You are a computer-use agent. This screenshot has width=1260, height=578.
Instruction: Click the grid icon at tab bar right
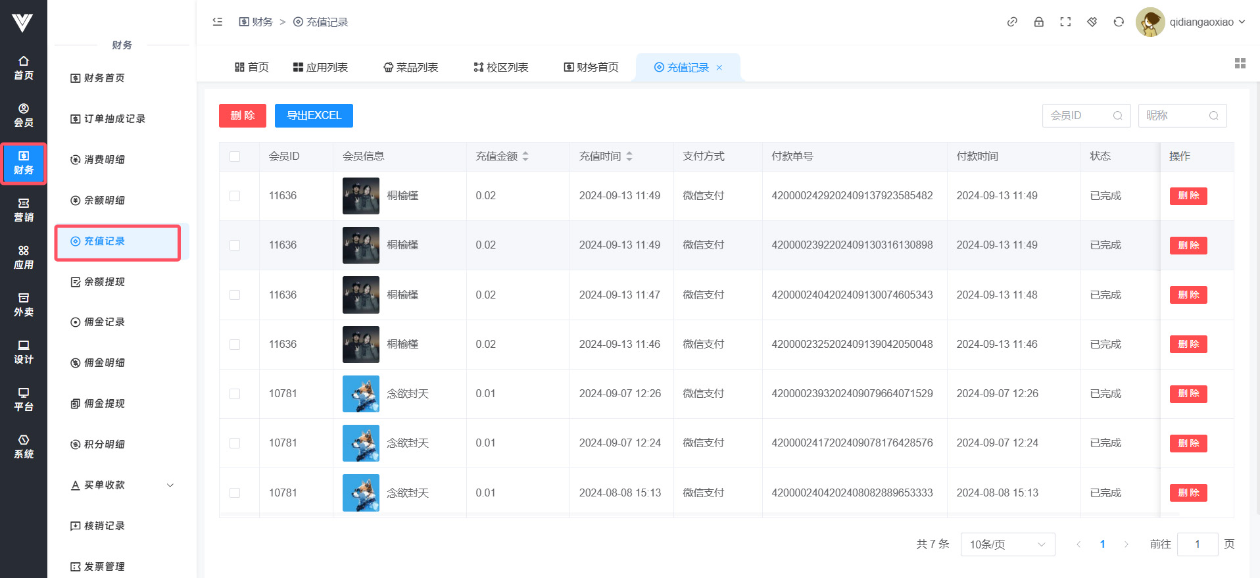tap(1240, 63)
